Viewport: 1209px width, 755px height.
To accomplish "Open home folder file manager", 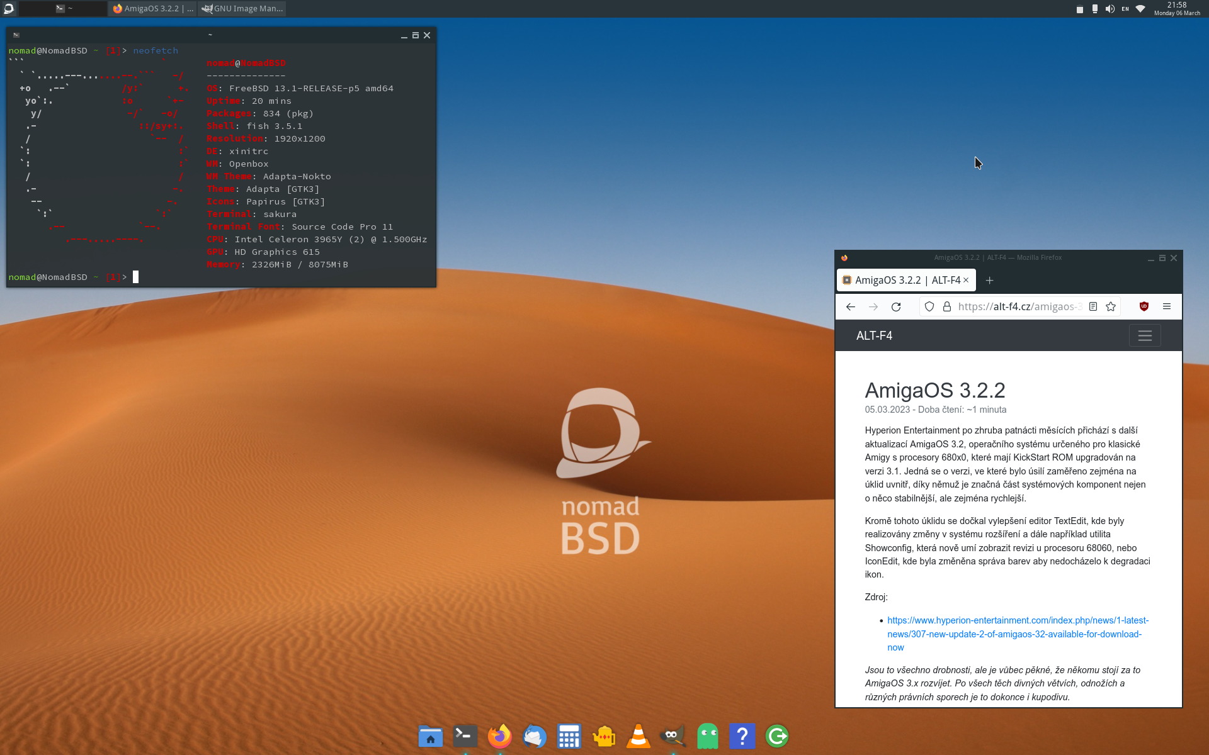I will point(431,736).
